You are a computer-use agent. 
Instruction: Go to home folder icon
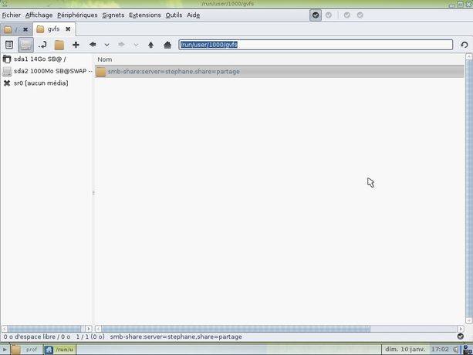(x=167, y=45)
